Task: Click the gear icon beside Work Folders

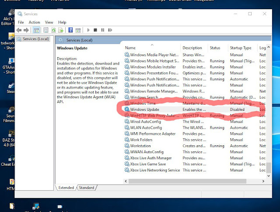Action: [x=127, y=140]
